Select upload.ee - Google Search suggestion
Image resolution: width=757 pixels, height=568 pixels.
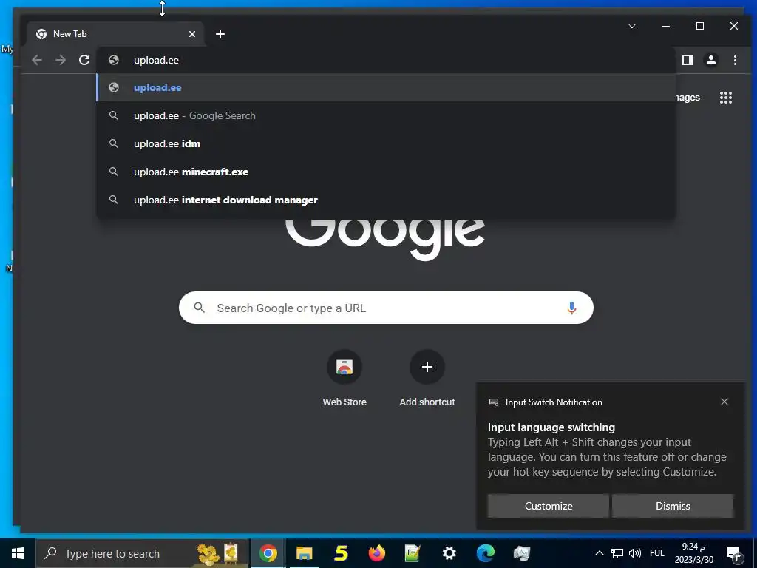click(x=386, y=116)
